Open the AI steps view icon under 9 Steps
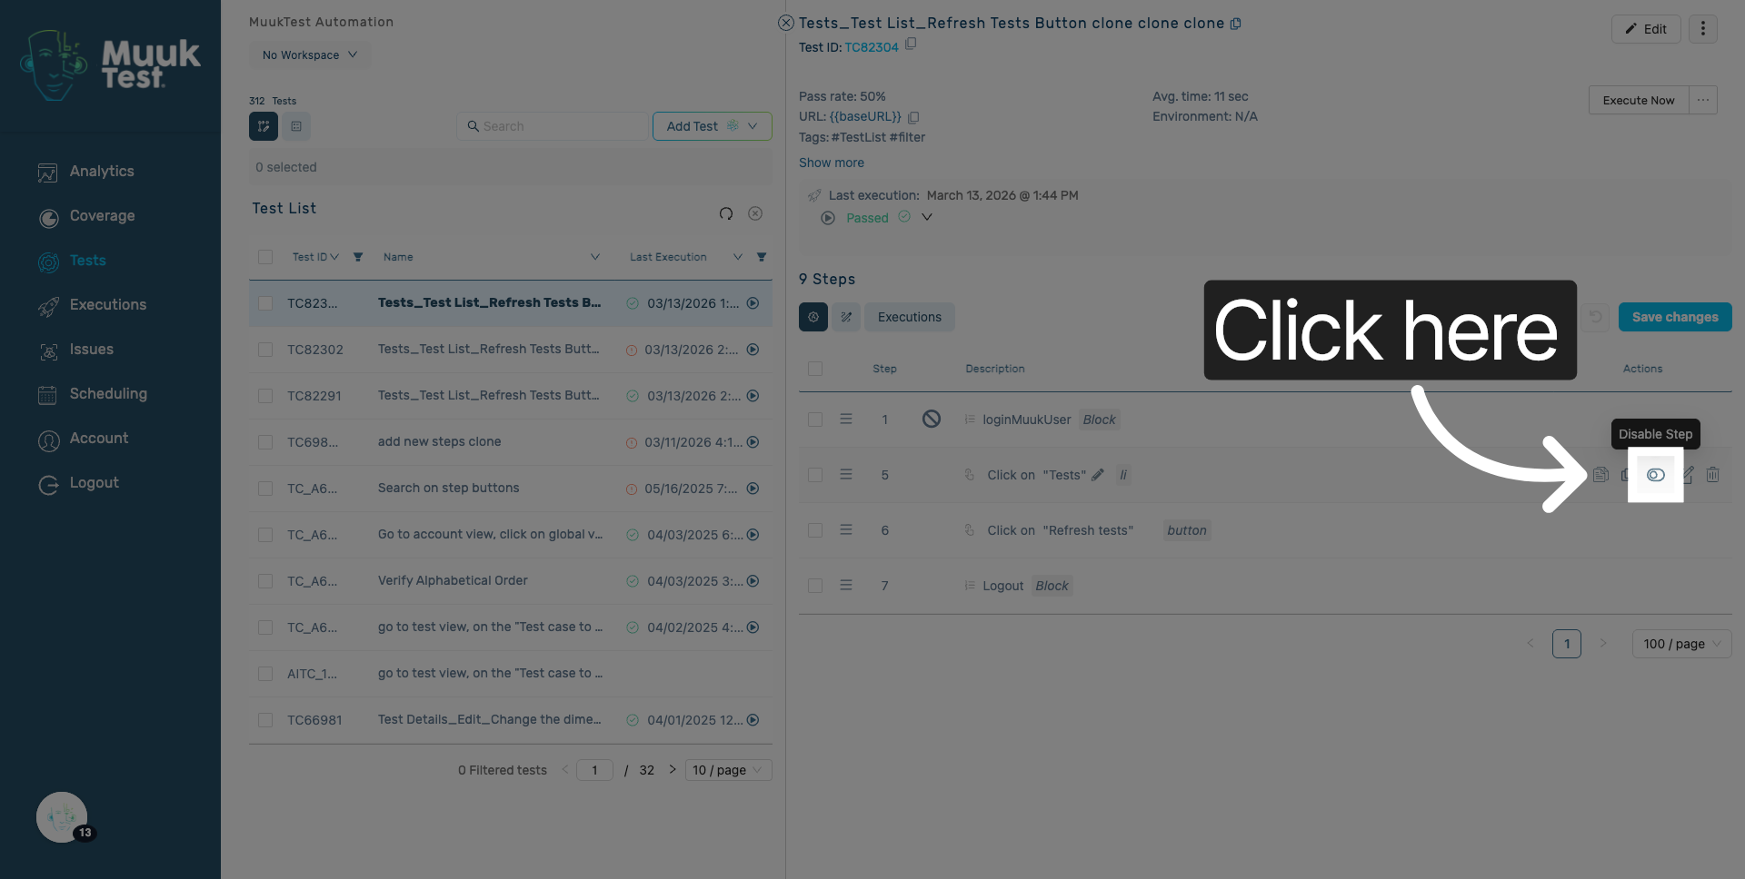The height and width of the screenshot is (879, 1745). coord(813,317)
